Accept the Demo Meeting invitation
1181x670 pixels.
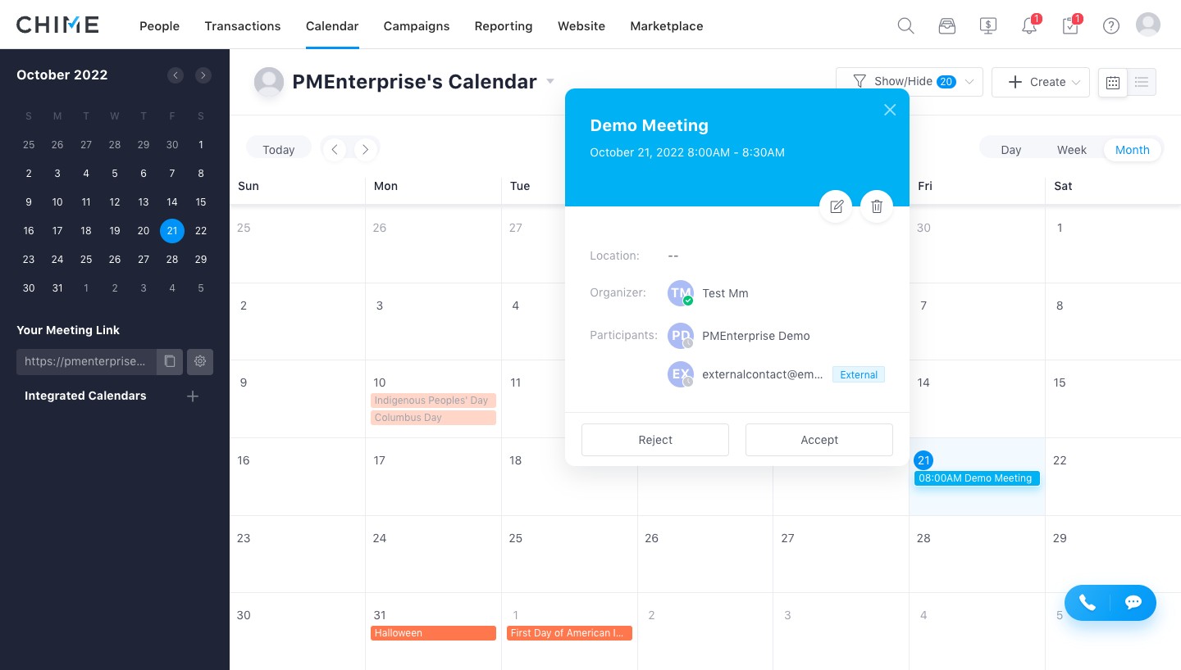[819, 440]
